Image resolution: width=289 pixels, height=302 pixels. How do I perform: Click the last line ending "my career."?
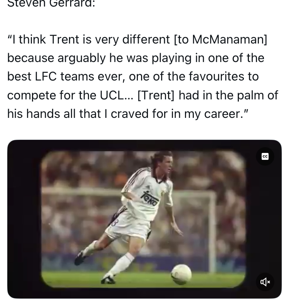127,114
